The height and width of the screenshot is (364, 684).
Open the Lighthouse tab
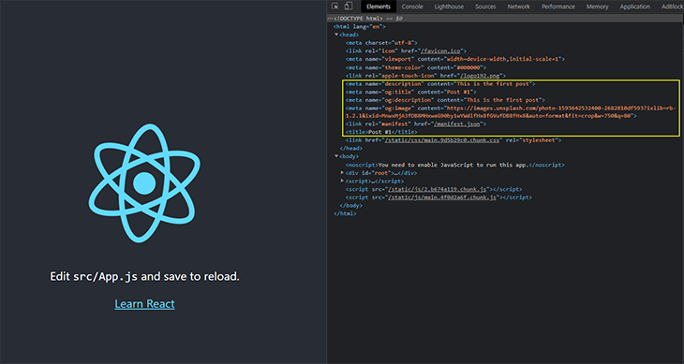(449, 7)
